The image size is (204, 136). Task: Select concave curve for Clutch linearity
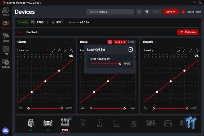click(53, 50)
